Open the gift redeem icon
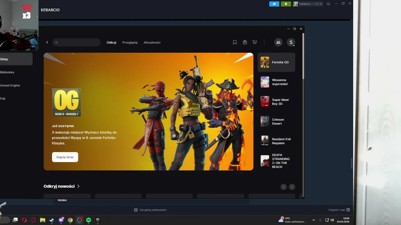401x225 pixels. [245, 42]
